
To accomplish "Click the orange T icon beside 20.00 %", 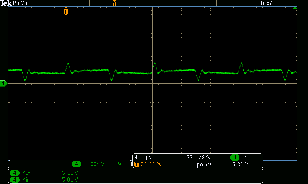I will (137, 164).
